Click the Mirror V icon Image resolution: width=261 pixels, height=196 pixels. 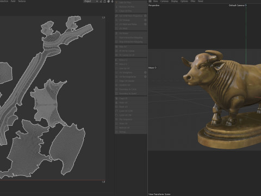(x=117, y=64)
